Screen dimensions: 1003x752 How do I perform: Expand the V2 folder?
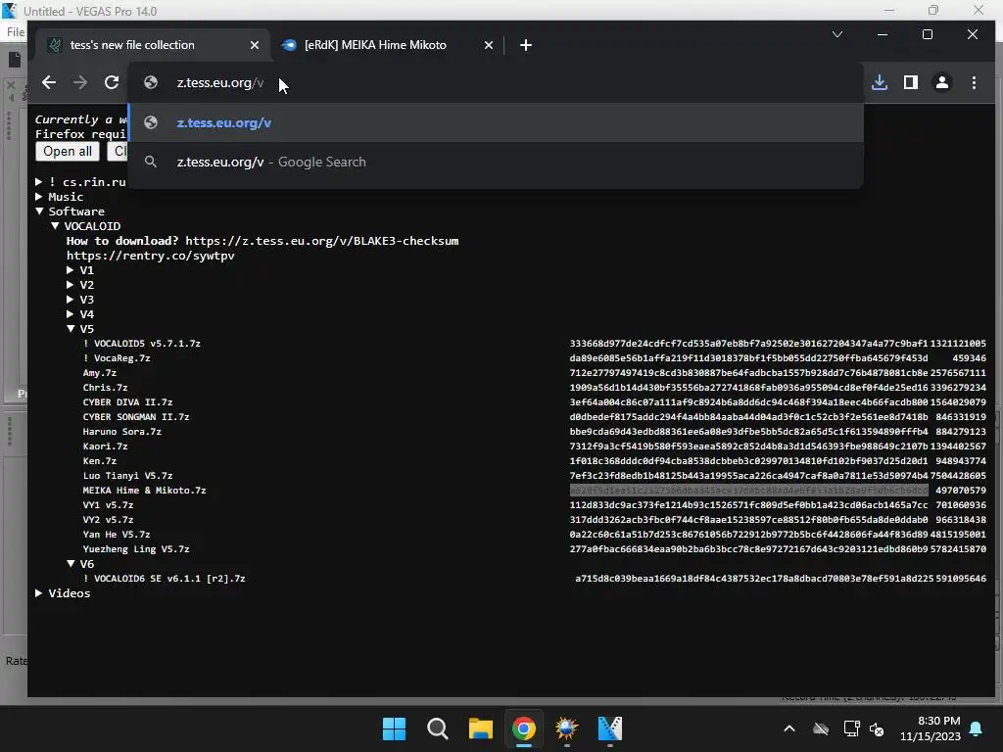pyautogui.click(x=71, y=285)
